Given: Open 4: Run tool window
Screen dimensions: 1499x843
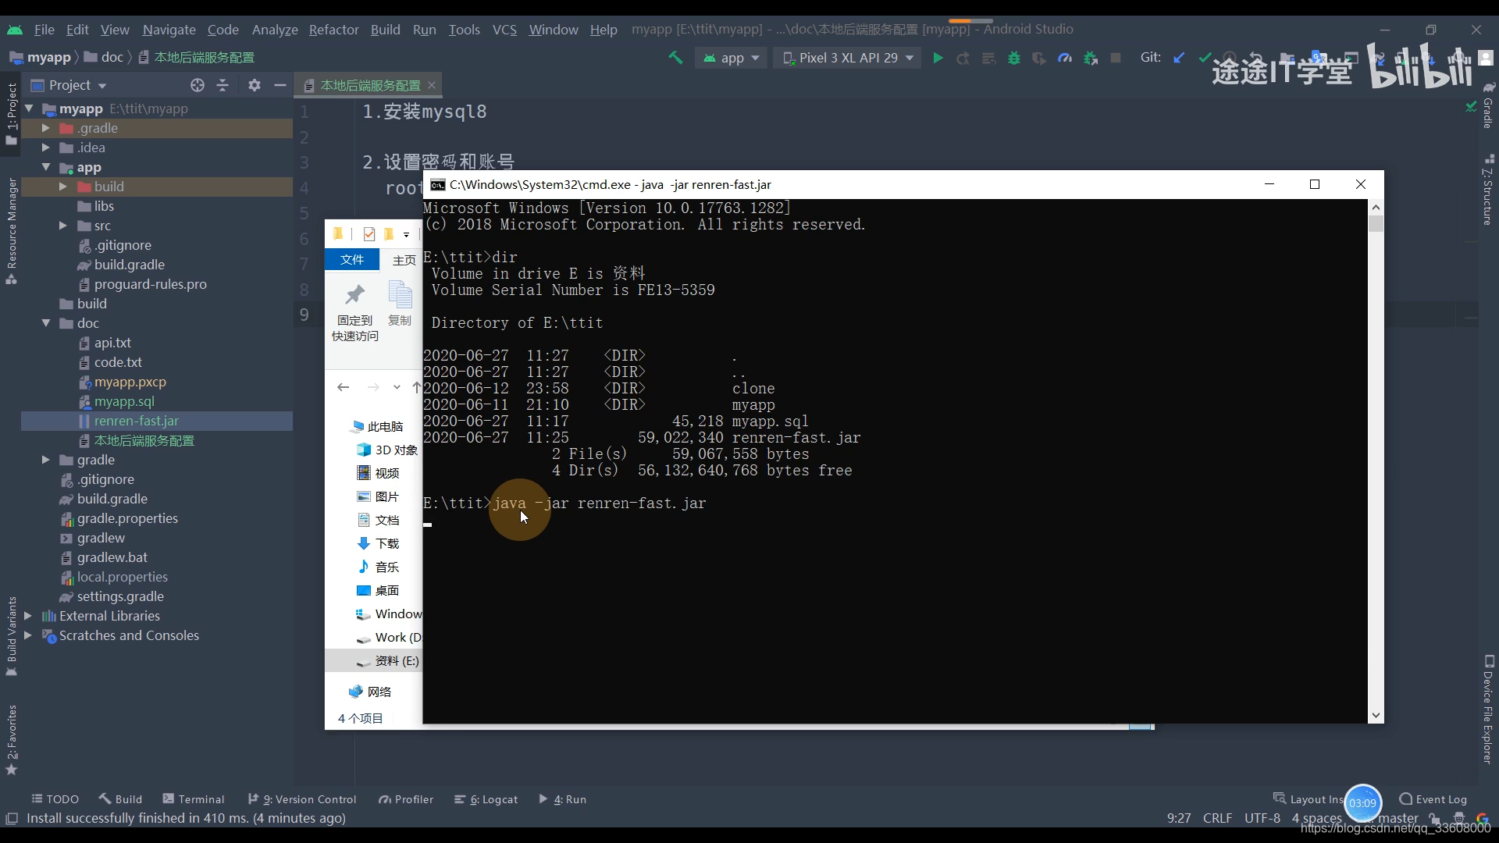Looking at the screenshot, I should tap(563, 799).
